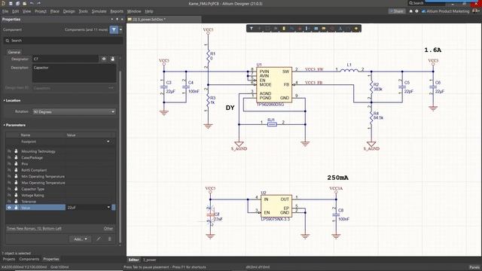Click the Save icon in title bar

11,3
